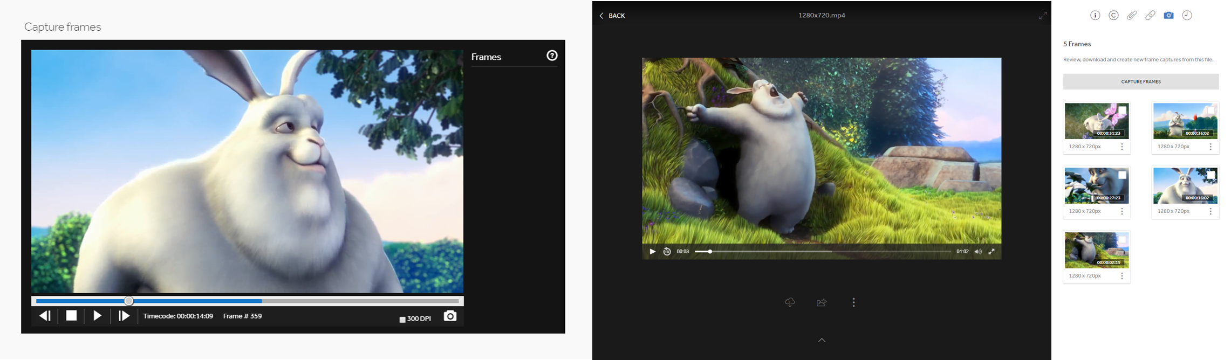Click the CAPTURE FRAMES button
Image resolution: width=1231 pixels, height=360 pixels.
1141,81
